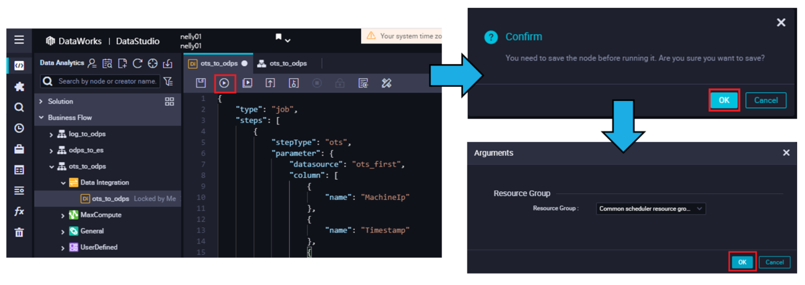Open the magnifier query sidebar icon
Image resolution: width=805 pixels, height=285 pixels.
coord(19,107)
